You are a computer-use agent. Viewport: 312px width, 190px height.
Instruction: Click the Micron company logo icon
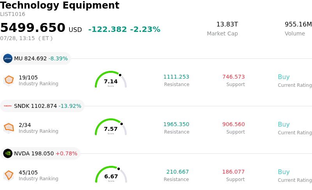(x=8, y=58)
